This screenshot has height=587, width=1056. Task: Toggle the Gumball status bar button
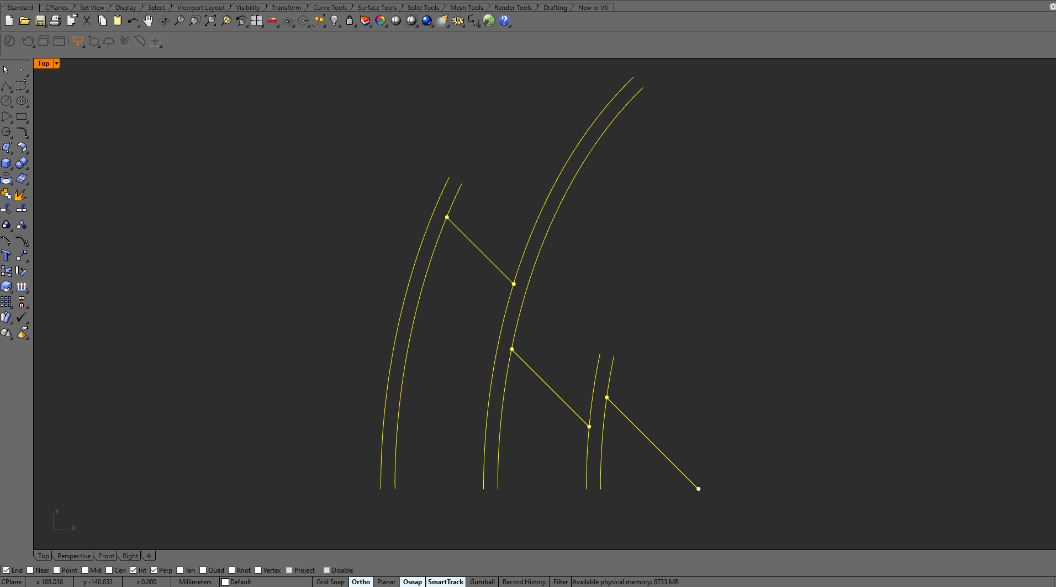(x=482, y=582)
